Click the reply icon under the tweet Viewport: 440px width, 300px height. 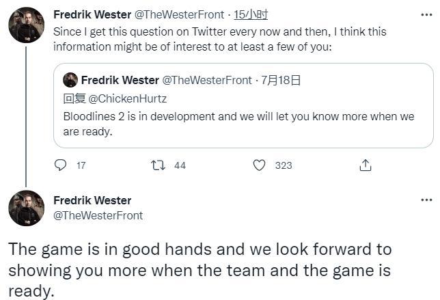60,165
